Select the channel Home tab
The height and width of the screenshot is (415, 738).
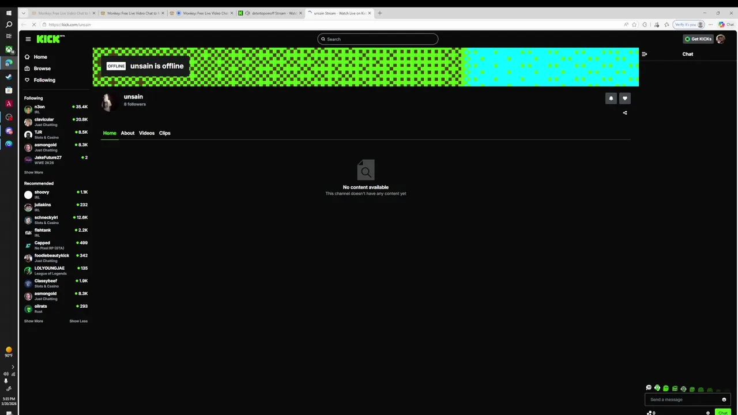110,133
